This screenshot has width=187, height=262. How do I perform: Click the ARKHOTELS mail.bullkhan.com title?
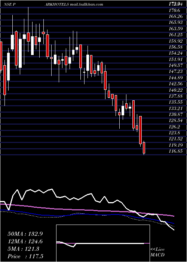click(x=74, y=4)
